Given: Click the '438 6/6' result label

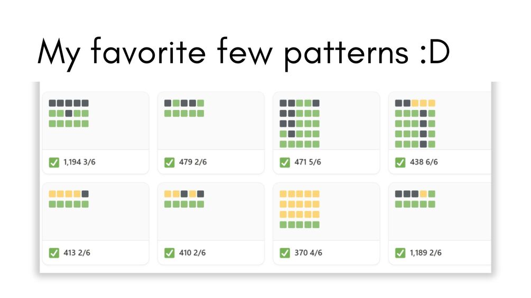Looking at the screenshot, I should pos(424,162).
